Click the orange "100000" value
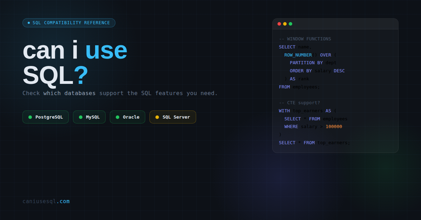This screenshot has width=421, height=220. (334, 127)
